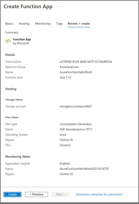Click the AzureFunctionHelloWorld name value
The width and height of the screenshot is (139, 204).
click(x=76, y=72)
